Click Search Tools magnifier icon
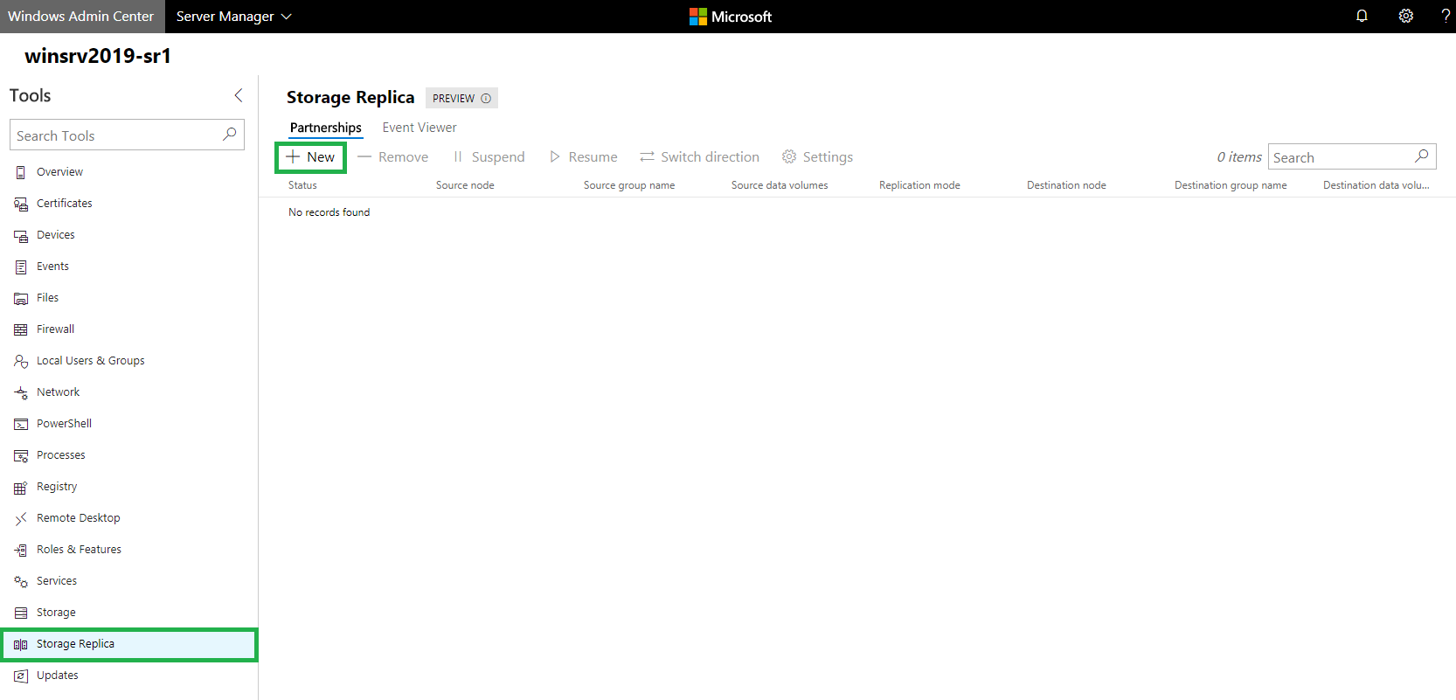The width and height of the screenshot is (1456, 700). point(230,135)
